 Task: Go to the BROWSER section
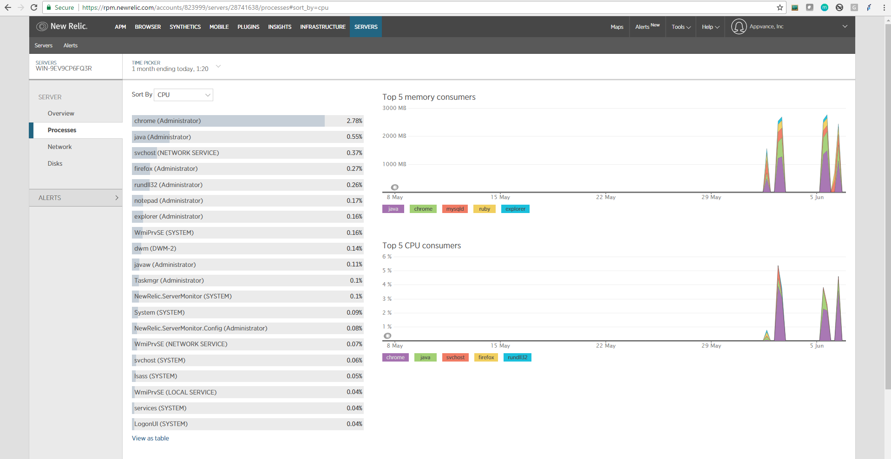tap(148, 27)
